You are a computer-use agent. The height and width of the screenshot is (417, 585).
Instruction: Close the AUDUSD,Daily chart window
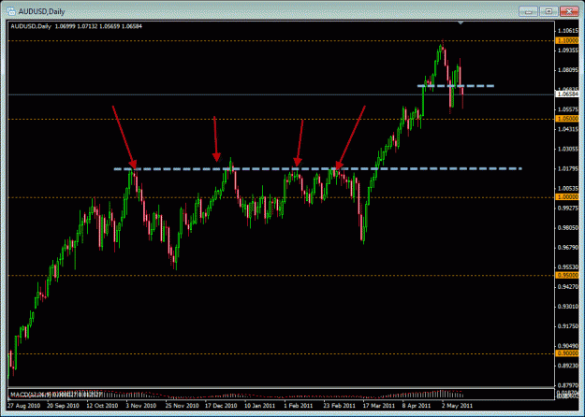pyautogui.click(x=569, y=11)
